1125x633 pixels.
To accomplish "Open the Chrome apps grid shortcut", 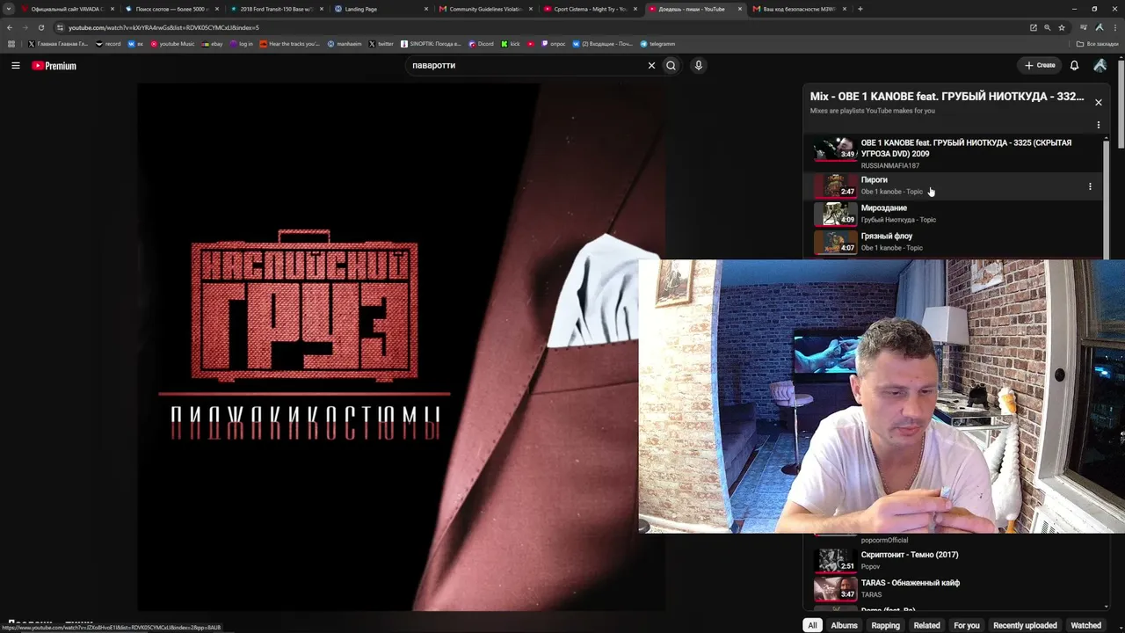I will coord(11,44).
